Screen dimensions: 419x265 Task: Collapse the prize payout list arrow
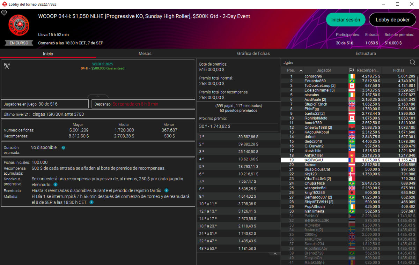[275, 254]
